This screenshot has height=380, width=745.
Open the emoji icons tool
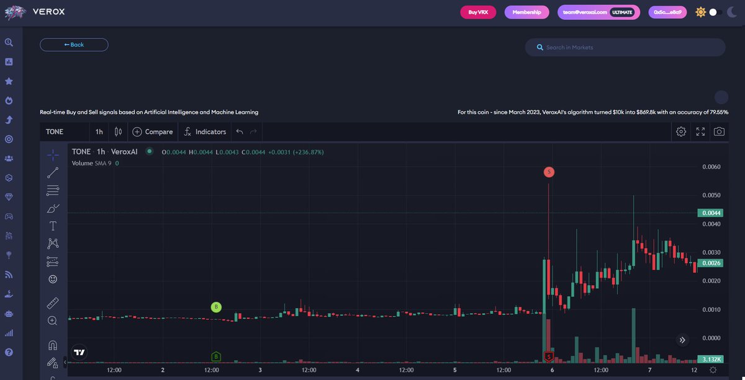[53, 279]
